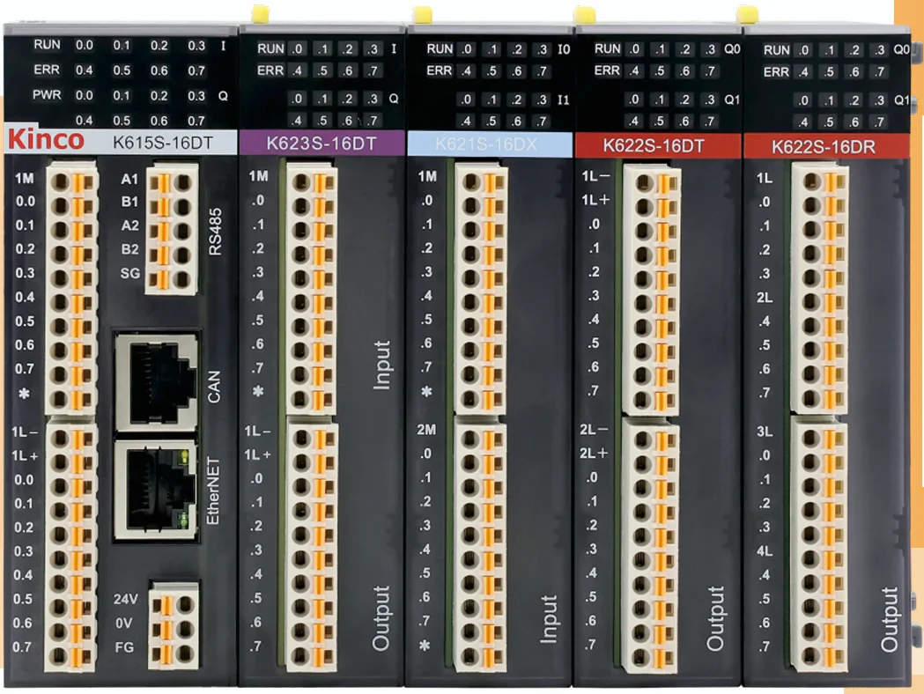Screen dimensions: 924x694
Task: Click the 1M terminal label on the K623S-16DT
Action: point(258,175)
